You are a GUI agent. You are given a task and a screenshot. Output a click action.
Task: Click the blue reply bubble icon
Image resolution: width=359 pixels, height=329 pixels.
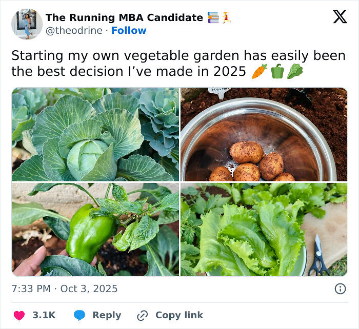click(78, 315)
